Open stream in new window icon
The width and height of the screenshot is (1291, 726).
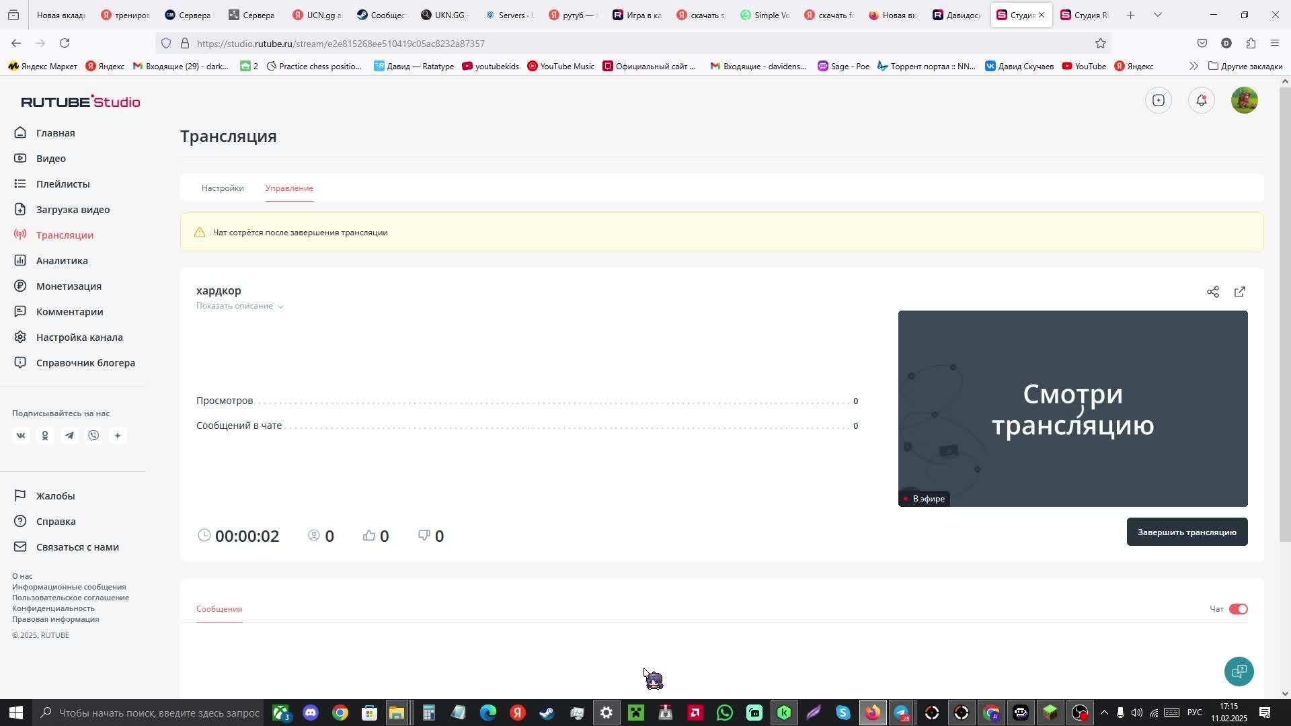[x=1239, y=292]
